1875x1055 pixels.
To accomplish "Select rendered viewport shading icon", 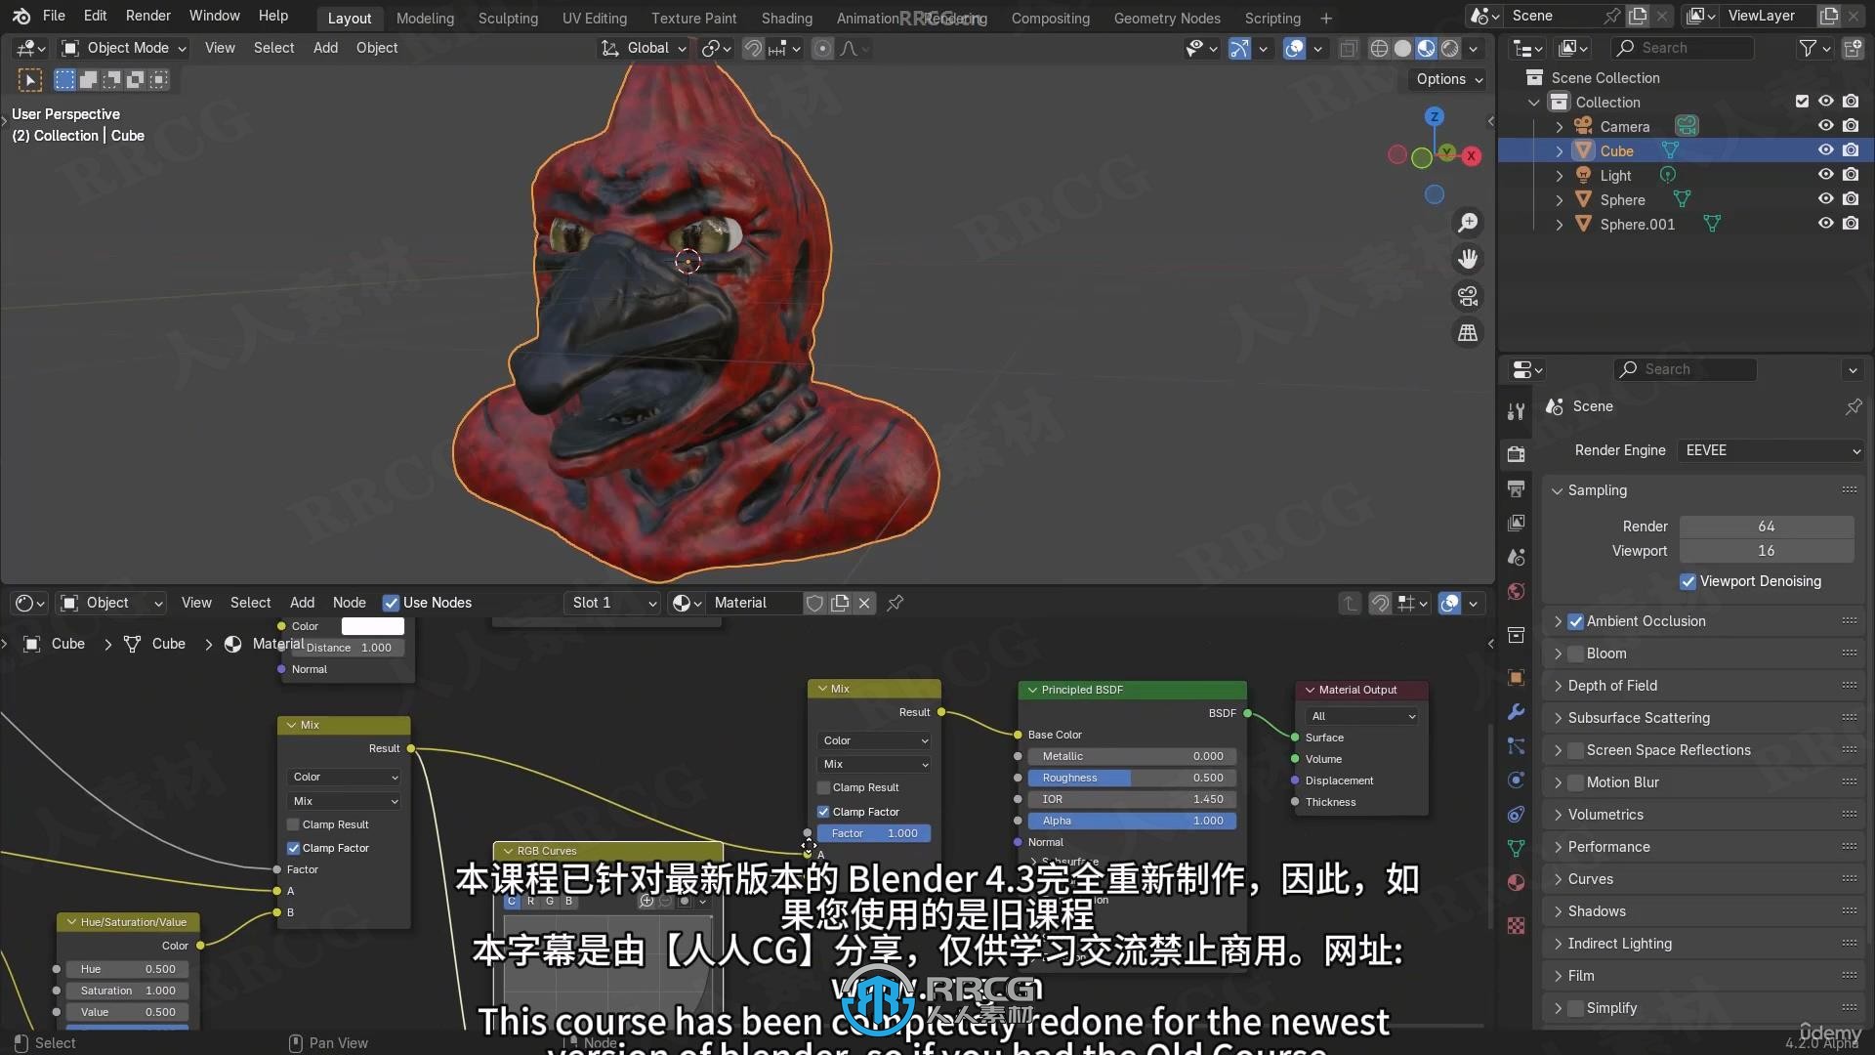I will click(1450, 48).
